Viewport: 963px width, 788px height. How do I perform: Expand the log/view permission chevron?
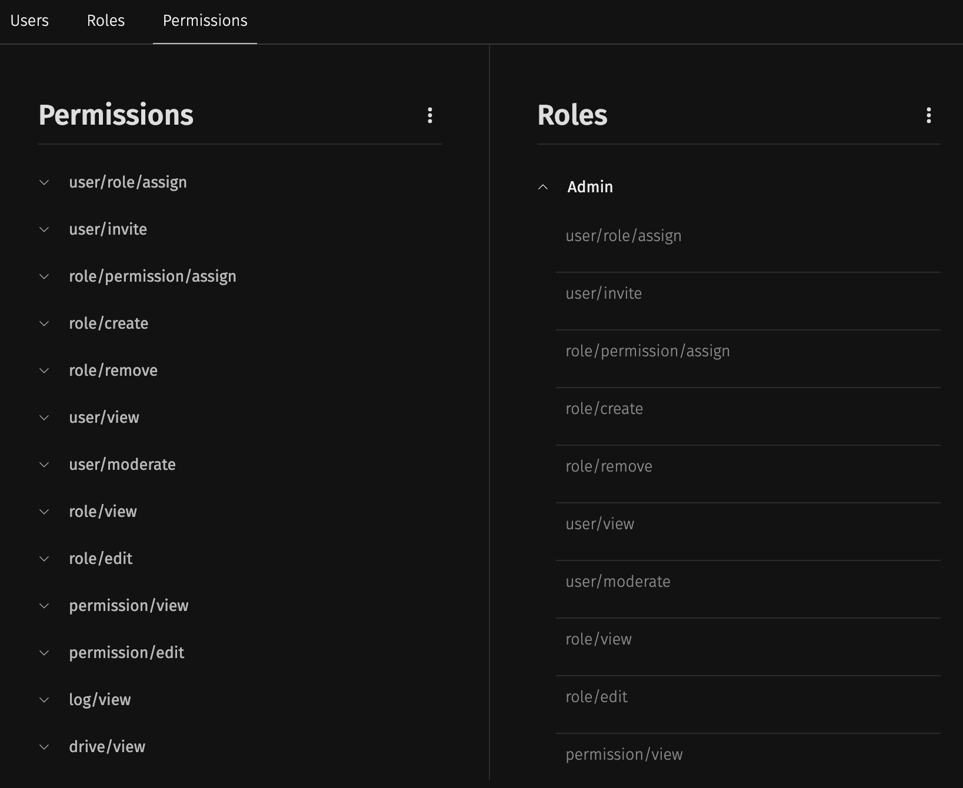pyautogui.click(x=44, y=700)
